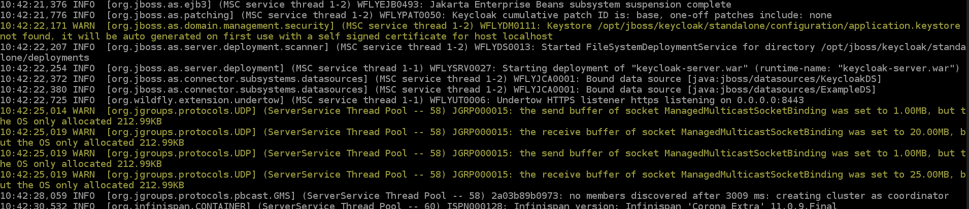Screen dimensions: 969x209
Task: Click 'WFLYDS0013' message code
Action: pyautogui.click(x=503, y=47)
